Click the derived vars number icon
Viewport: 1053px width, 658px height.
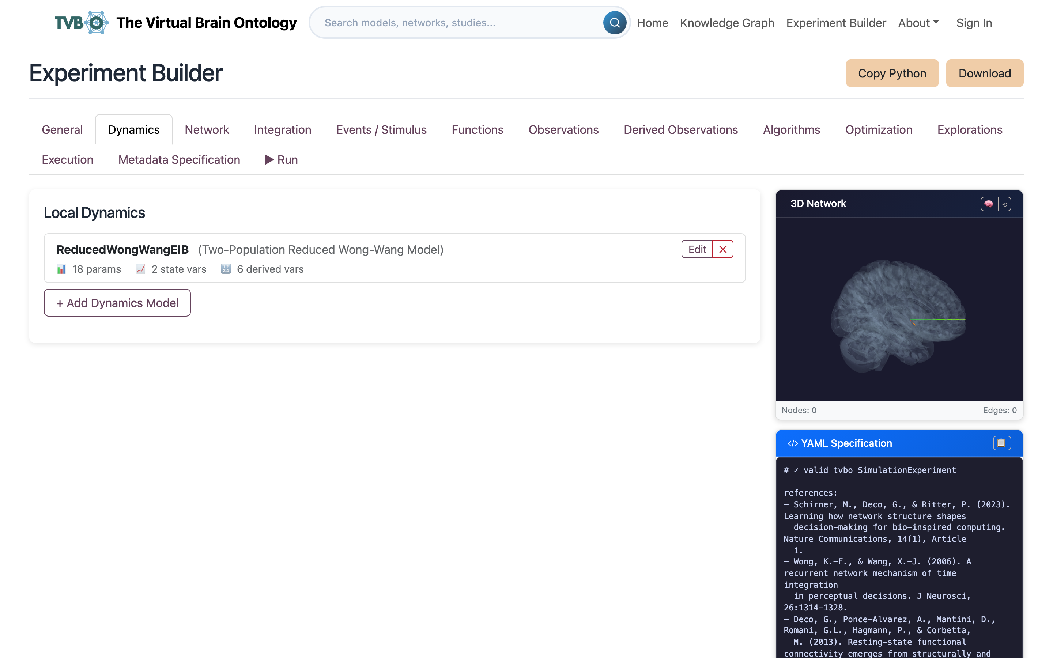click(x=226, y=269)
